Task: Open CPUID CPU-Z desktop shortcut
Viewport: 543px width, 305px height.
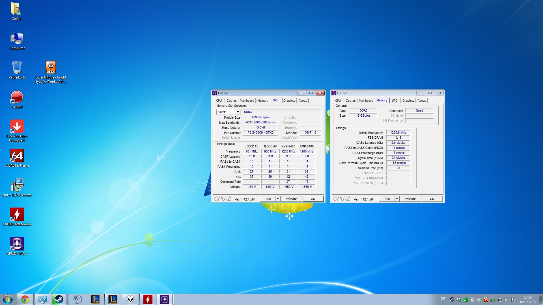Action: coord(17,244)
